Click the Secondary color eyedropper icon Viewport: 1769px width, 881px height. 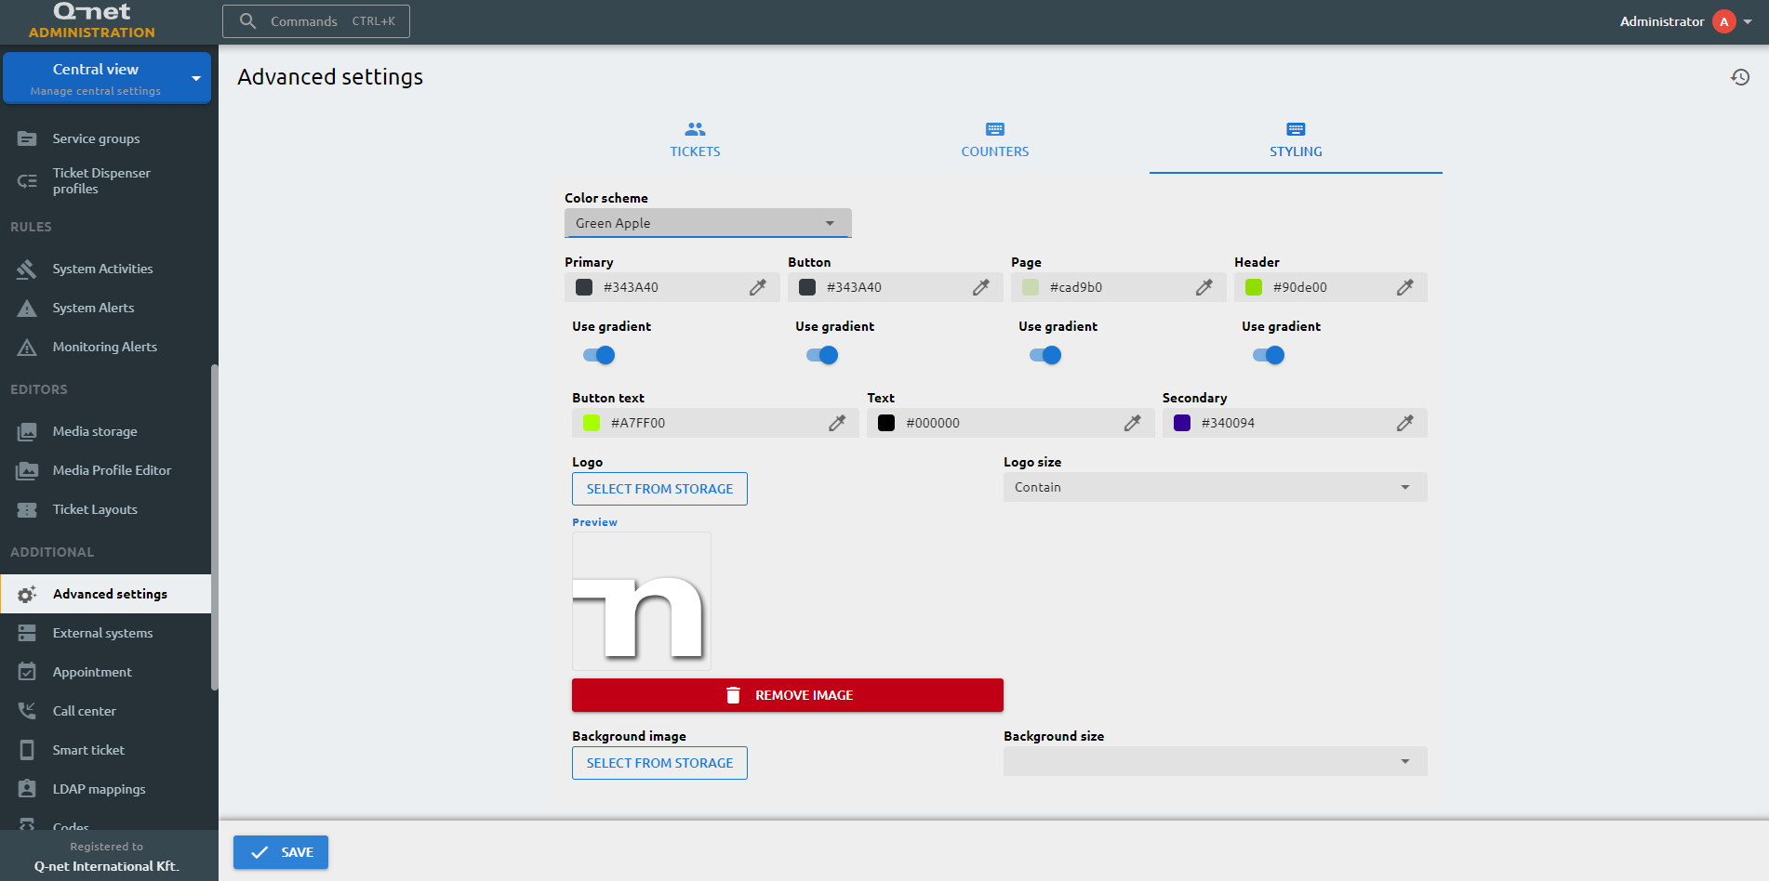(1405, 423)
